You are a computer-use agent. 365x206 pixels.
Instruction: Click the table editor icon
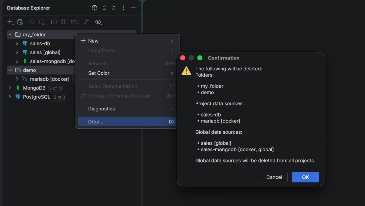[64, 22]
